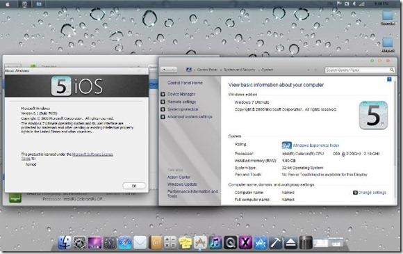Launch Calculator icon in dock
Screen dimensions: 403x254
coord(170,243)
